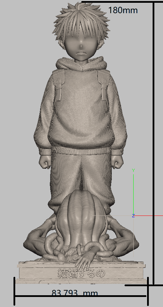Click the "83.793 mm" width dimension text
The width and height of the screenshot is (163, 307).
click(x=75, y=293)
